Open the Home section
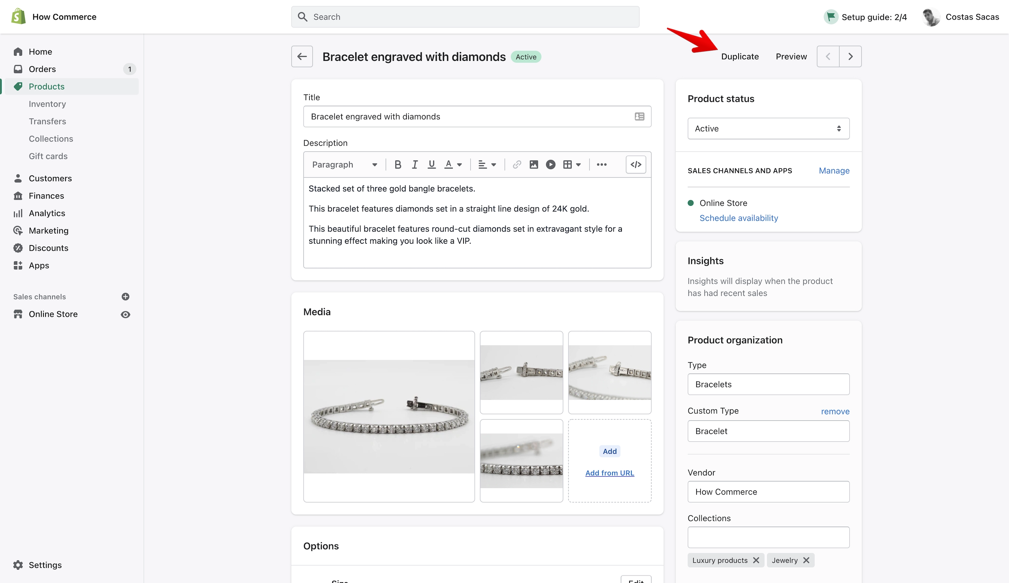This screenshot has height=583, width=1009. click(40, 51)
